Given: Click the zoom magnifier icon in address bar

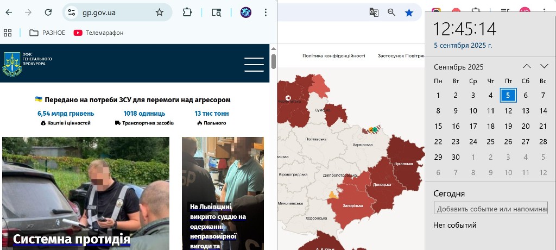Looking at the screenshot, I should pyautogui.click(x=391, y=12).
